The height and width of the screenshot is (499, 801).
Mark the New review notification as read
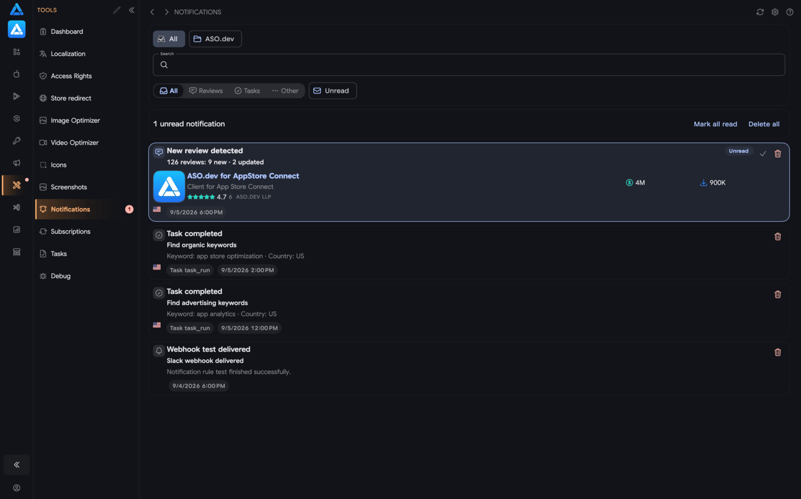pyautogui.click(x=763, y=154)
